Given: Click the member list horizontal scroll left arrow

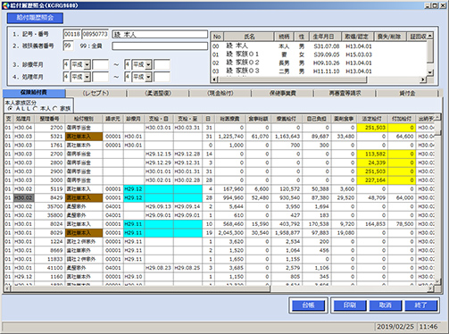Looking at the screenshot, I should point(214,79).
